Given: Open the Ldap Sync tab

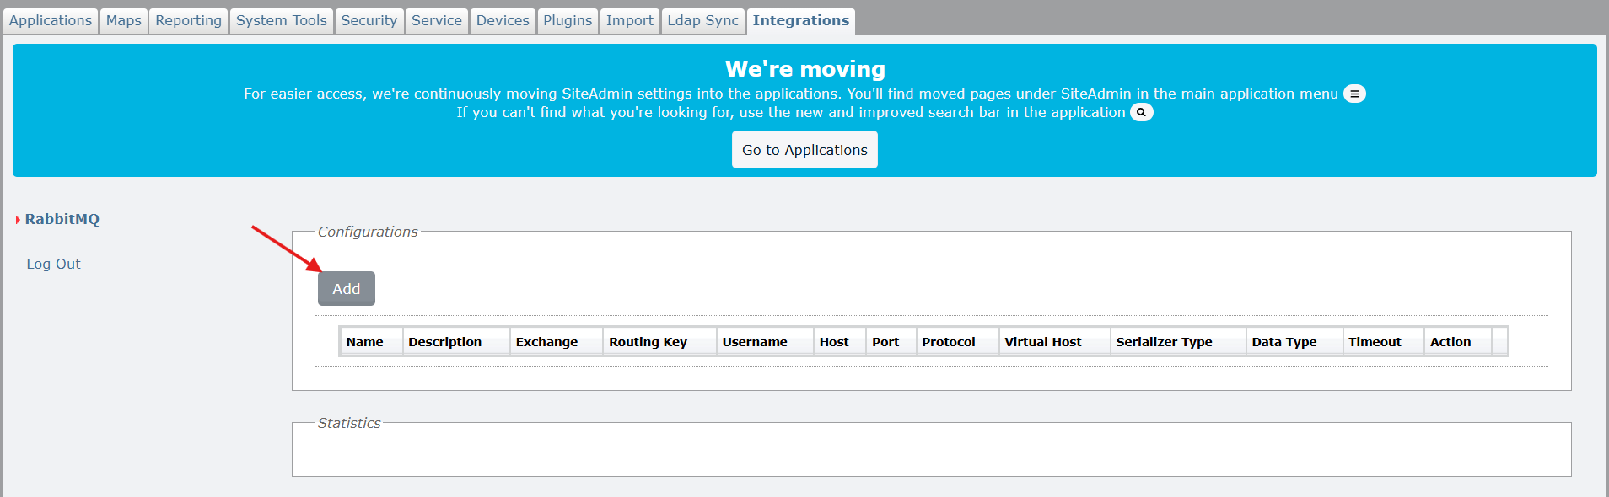Looking at the screenshot, I should click(703, 21).
